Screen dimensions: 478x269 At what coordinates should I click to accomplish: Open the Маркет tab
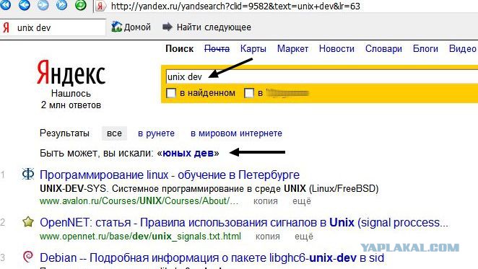[x=292, y=49]
